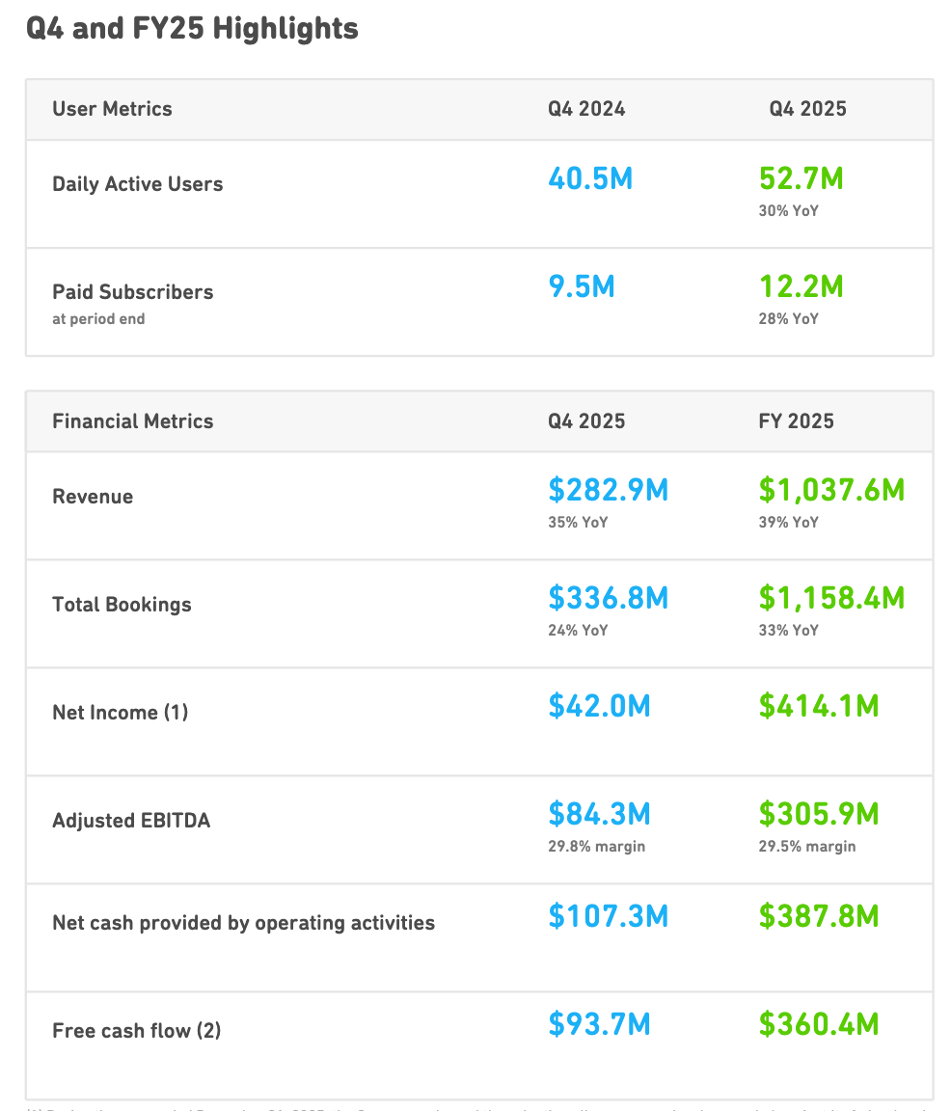951x1111 pixels.
Task: Select the Daily Active Users row label
Action: tap(137, 184)
